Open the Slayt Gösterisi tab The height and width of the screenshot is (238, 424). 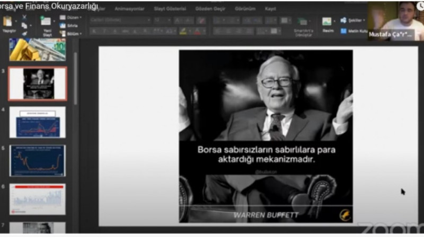click(170, 9)
